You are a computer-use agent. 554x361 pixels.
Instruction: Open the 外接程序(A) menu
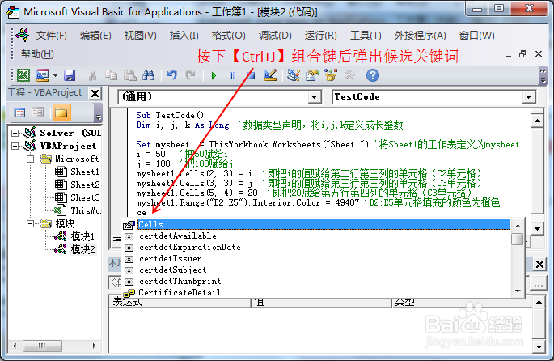pyautogui.click(x=421, y=36)
